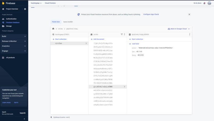Select the circles collection row
This screenshot has width=214, height=121.
69,43
